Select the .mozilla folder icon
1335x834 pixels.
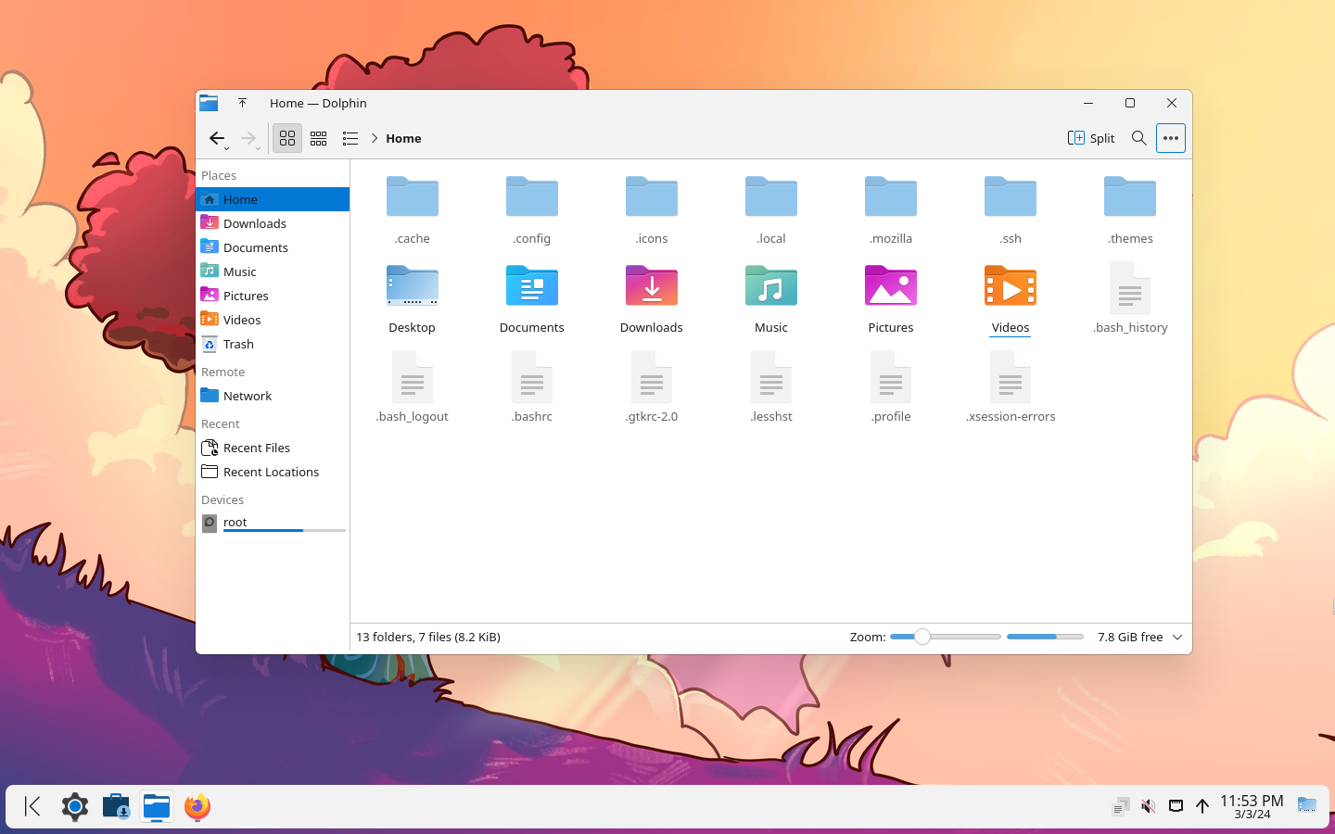[890, 196]
